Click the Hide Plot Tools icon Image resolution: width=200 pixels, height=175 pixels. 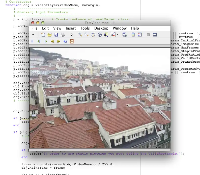tap(148, 35)
